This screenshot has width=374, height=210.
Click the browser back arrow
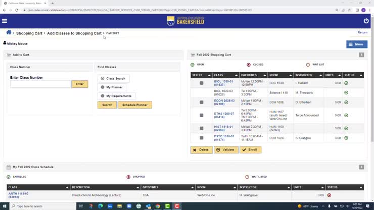4,10
